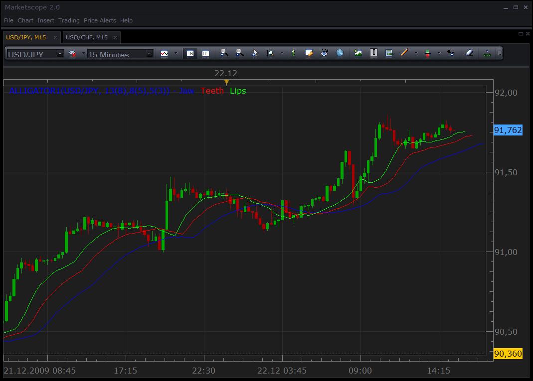Switch to the USD/CHF, M15 tab

click(87, 37)
